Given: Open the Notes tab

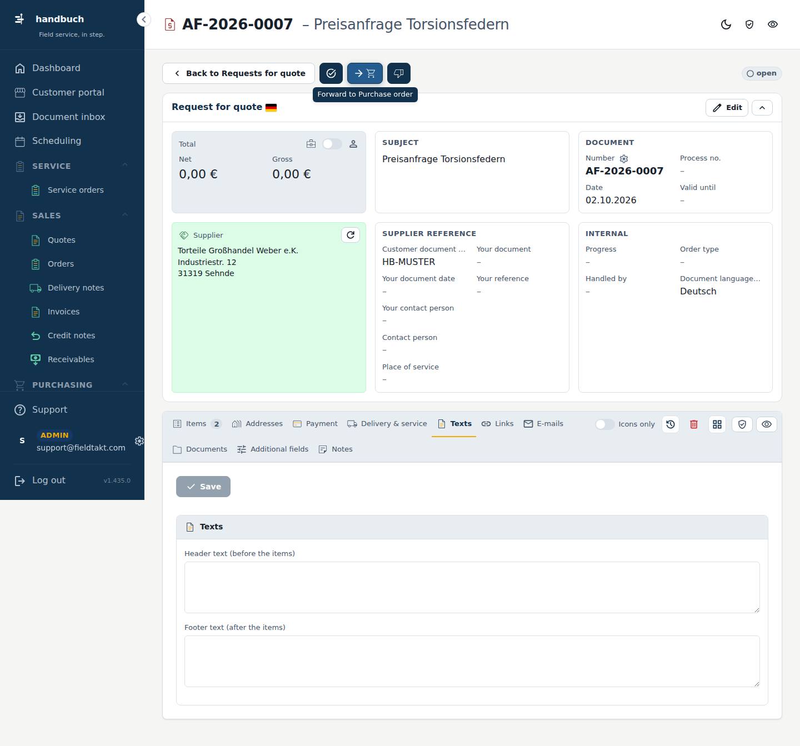Looking at the screenshot, I should coord(336,449).
